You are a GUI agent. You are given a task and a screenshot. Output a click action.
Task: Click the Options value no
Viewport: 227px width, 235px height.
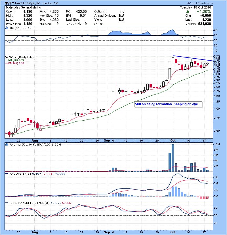(x=122, y=12)
